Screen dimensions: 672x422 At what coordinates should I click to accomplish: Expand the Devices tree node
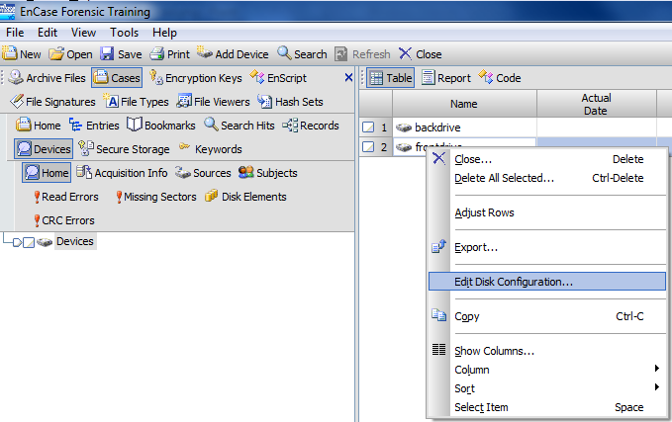pos(16,242)
